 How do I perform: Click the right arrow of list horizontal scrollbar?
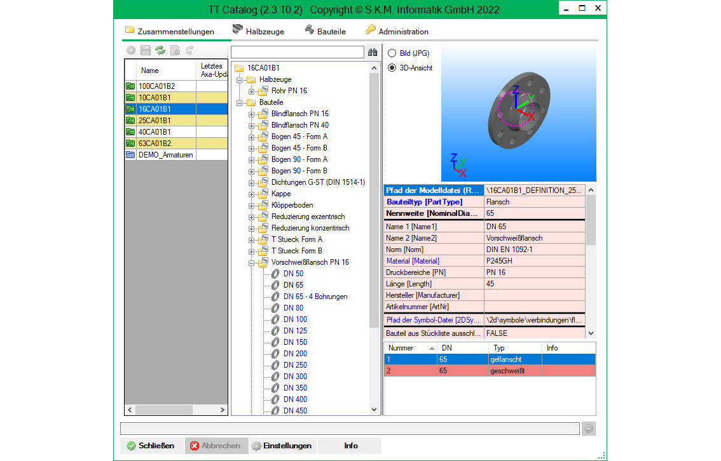coord(223,410)
